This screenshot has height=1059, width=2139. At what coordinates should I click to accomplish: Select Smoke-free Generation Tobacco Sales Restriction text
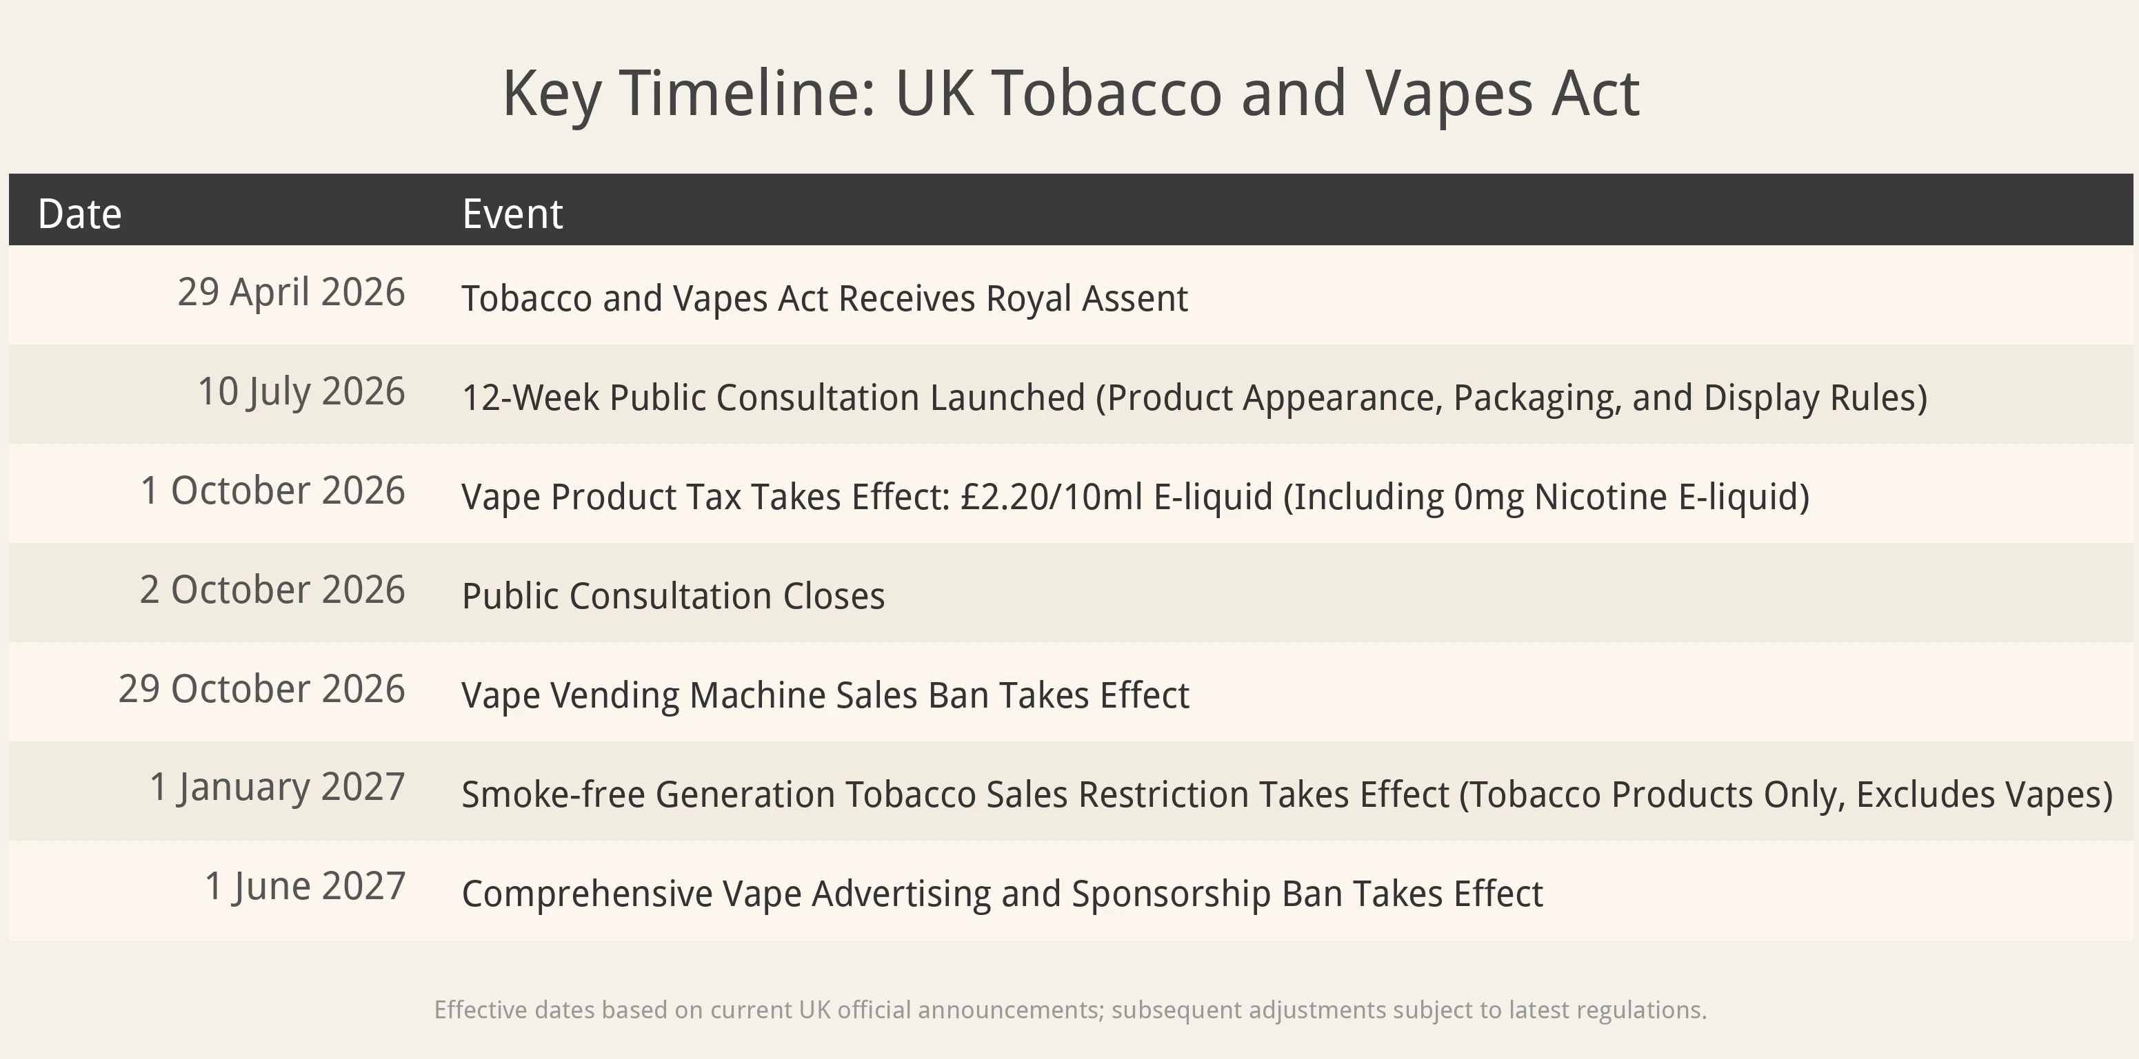[x=955, y=794]
